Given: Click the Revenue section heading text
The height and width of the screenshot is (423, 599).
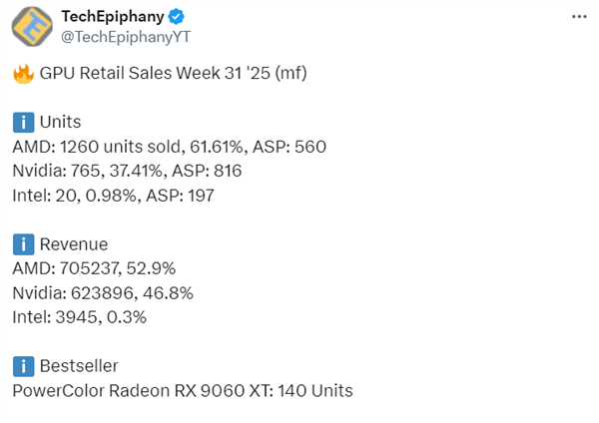Looking at the screenshot, I should pyautogui.click(x=74, y=244).
